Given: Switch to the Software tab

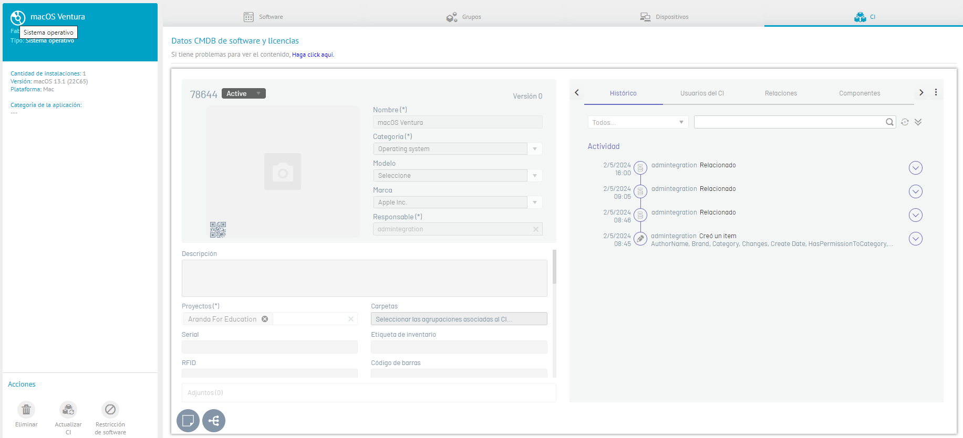Looking at the screenshot, I should 263,17.
